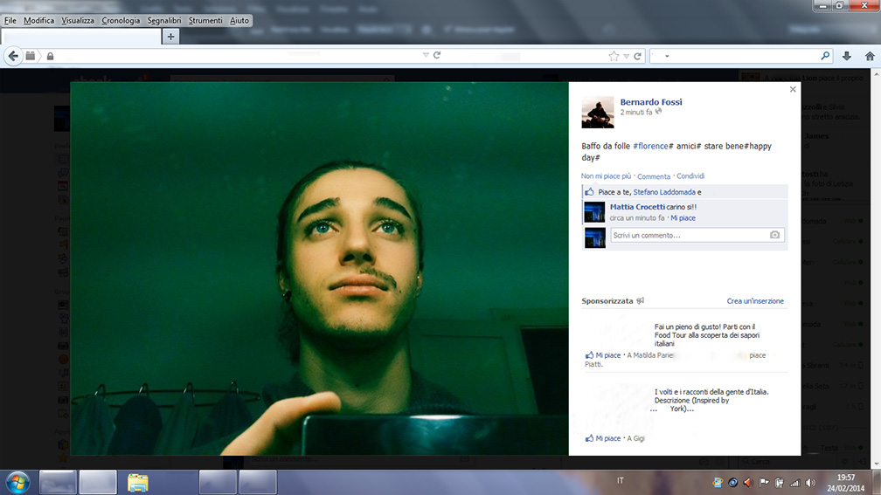Click the Firefox back navigation arrow
This screenshot has height=495, width=881.
[12, 56]
